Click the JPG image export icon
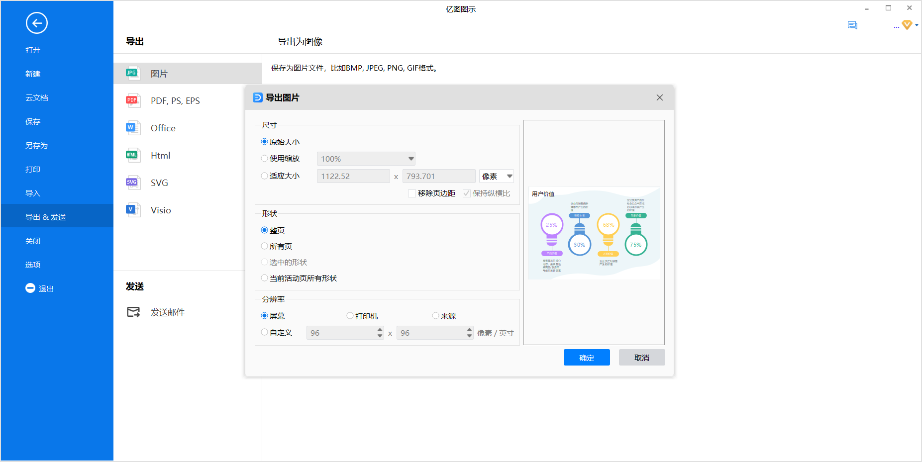Screen dimensions: 922x462 pyautogui.click(x=132, y=74)
